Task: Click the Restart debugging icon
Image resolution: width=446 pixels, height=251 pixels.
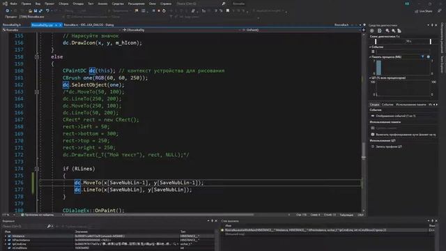Action: (x=164, y=11)
